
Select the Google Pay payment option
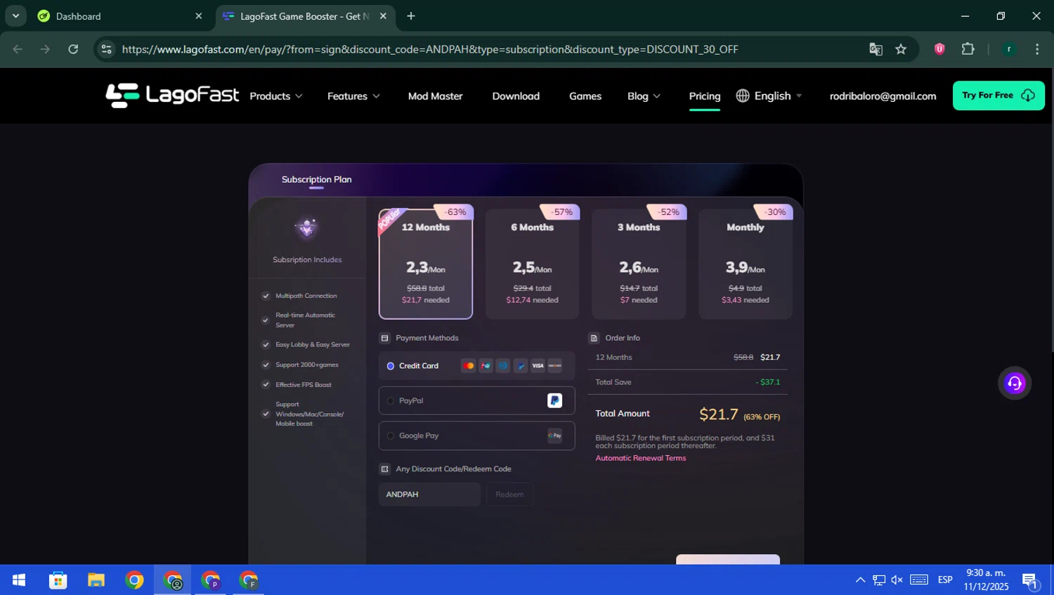point(476,436)
